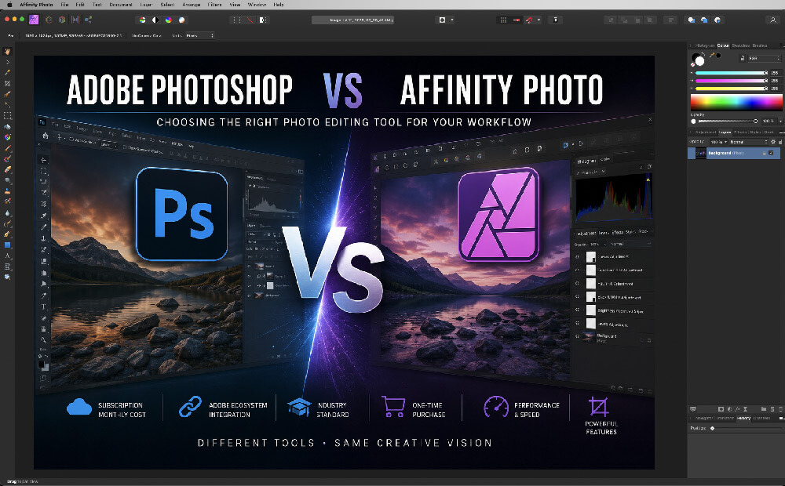The height and width of the screenshot is (486, 785).
Task: Toggle the padlock beside RGB colour model
Action: pos(743,59)
